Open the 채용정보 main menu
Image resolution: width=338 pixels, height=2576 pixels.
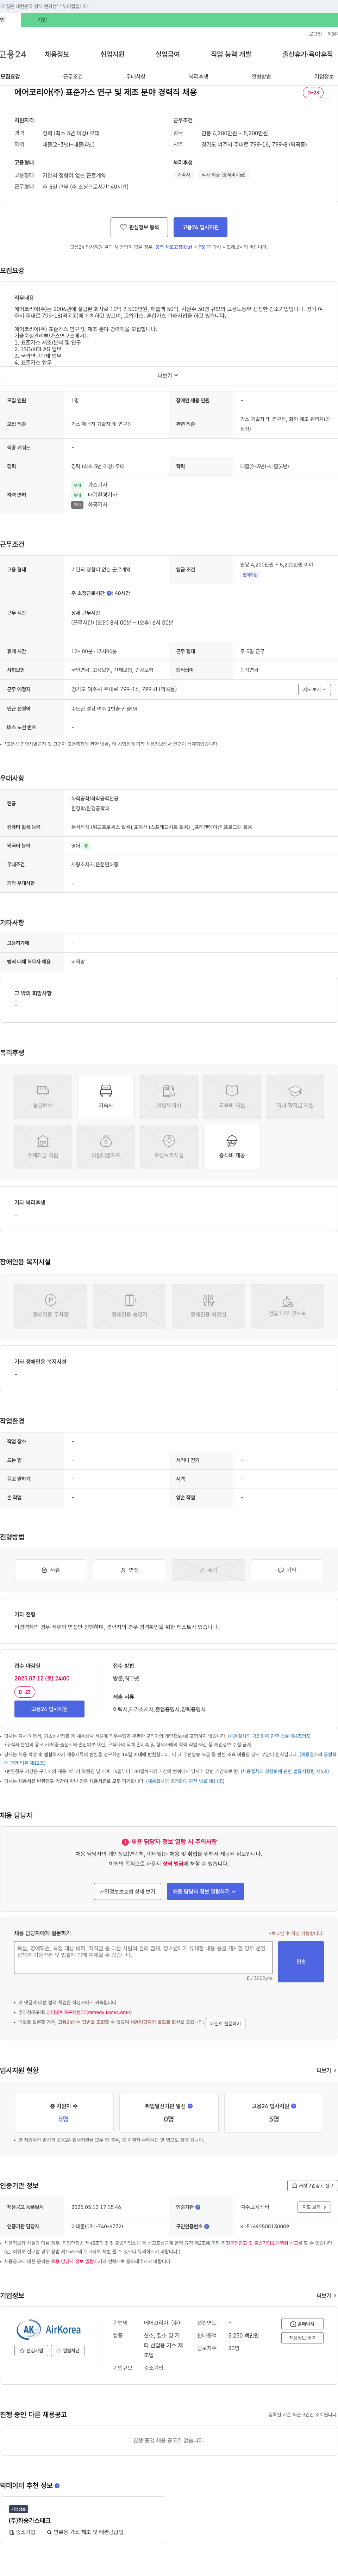click(57, 54)
